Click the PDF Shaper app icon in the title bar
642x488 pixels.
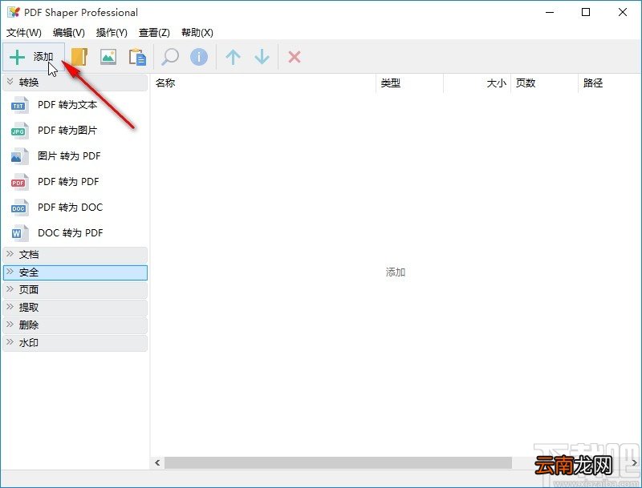tap(14, 12)
